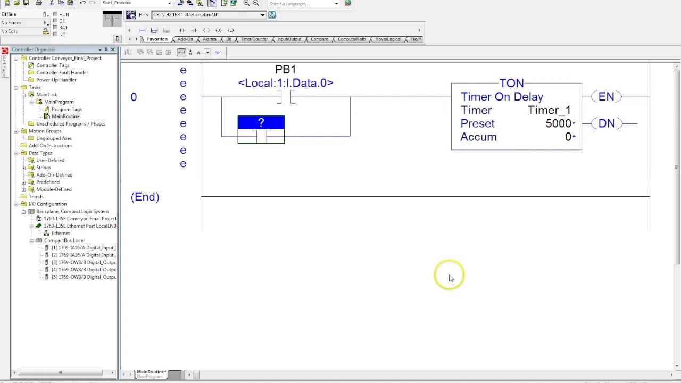Select Controller Tags in the tree
Screen dimensions: 681x383
click(53, 65)
